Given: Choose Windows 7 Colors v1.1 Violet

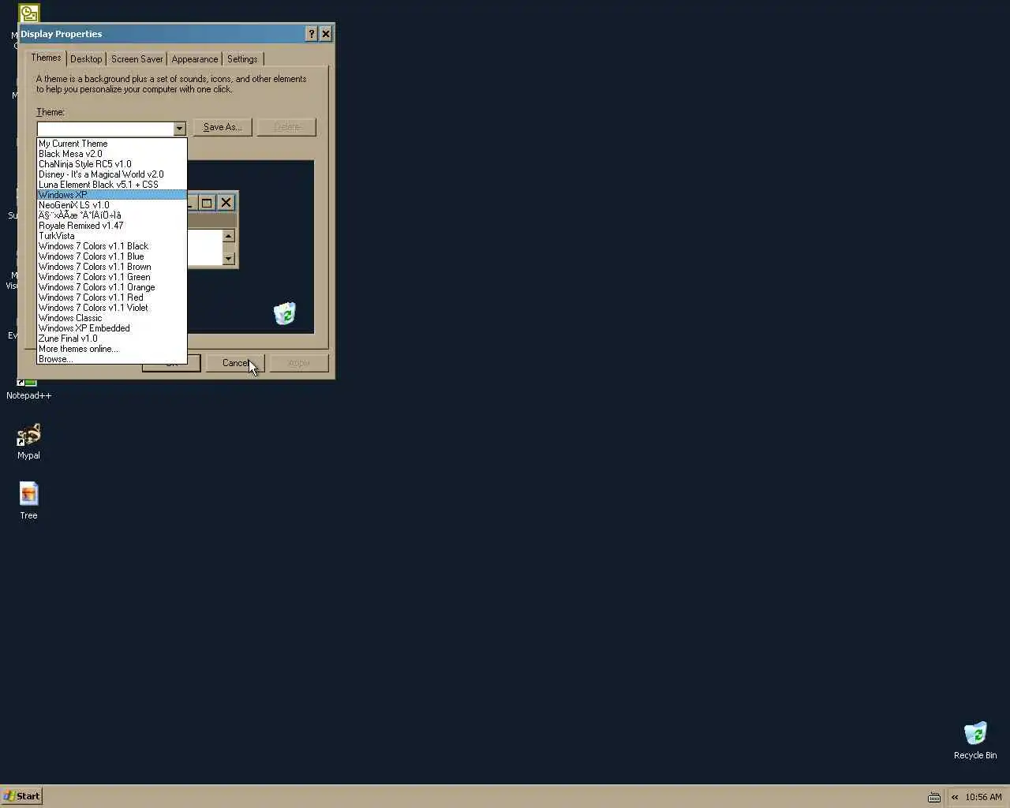Looking at the screenshot, I should point(111,308).
